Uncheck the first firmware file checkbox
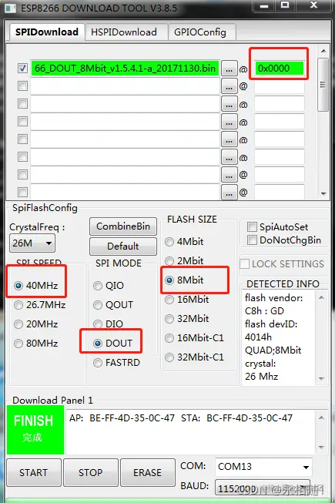This screenshot has width=335, height=503. click(x=22, y=69)
